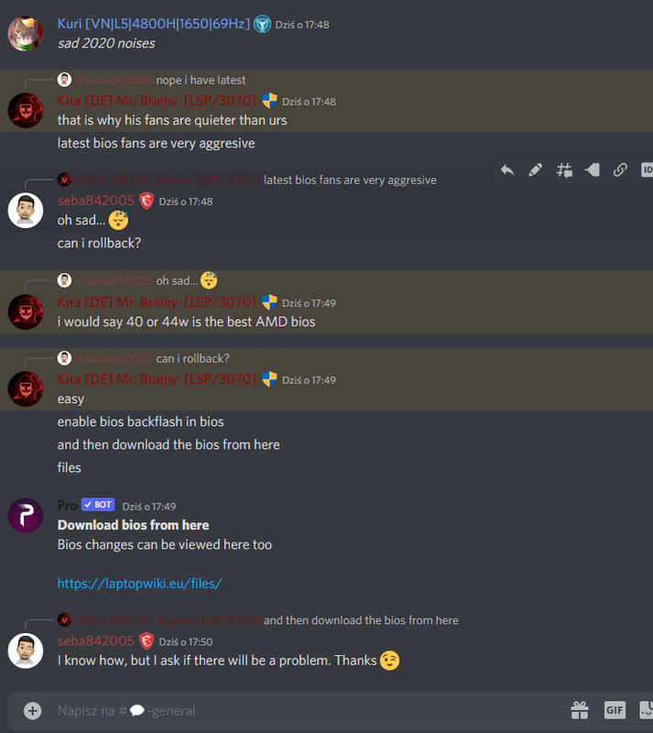Click the reply arrow in message toolbar
The image size is (653, 733).
point(507,170)
